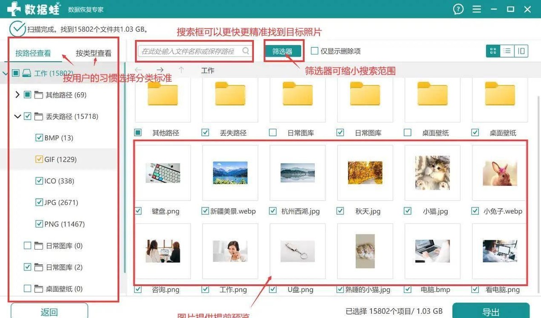Uncheck 键盘.png file checkbox

coord(138,211)
